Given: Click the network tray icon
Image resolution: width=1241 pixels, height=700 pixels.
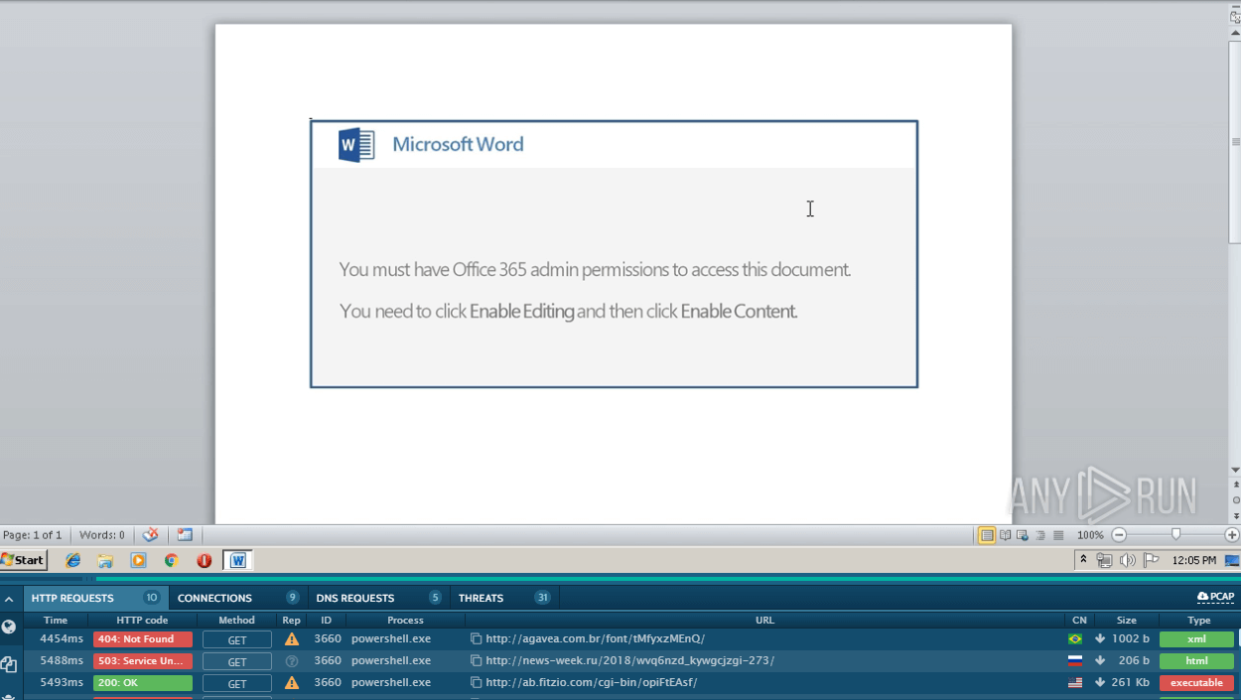Looking at the screenshot, I should tap(1104, 560).
